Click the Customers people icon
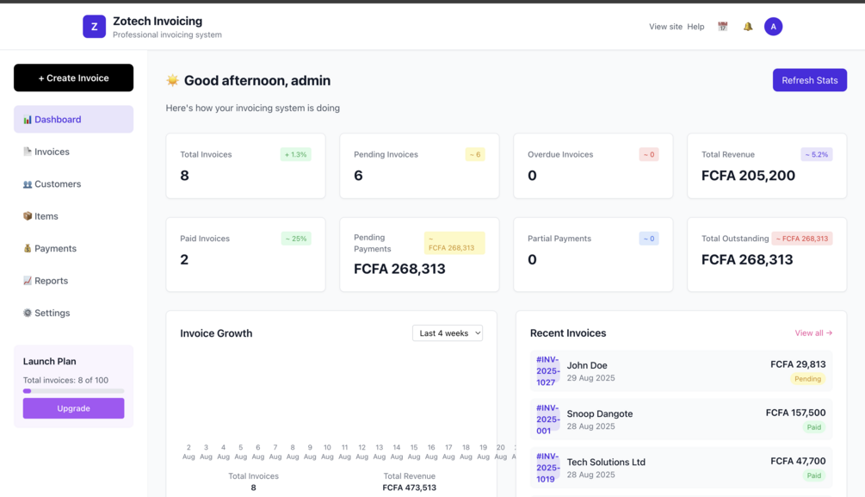 [27, 183]
